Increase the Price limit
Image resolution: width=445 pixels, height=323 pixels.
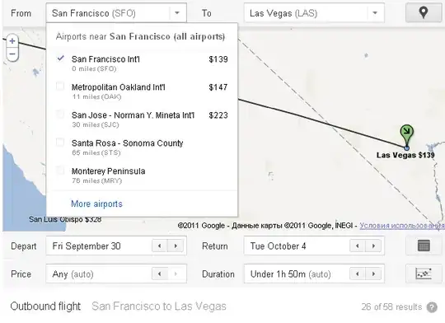[176, 274]
